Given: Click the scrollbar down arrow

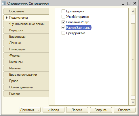Looking at the screenshot, I should click(133, 102).
